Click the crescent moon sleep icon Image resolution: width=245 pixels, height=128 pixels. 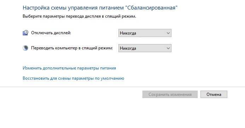(25, 48)
